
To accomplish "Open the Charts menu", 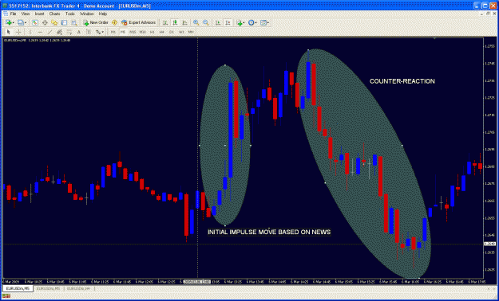I will point(55,14).
